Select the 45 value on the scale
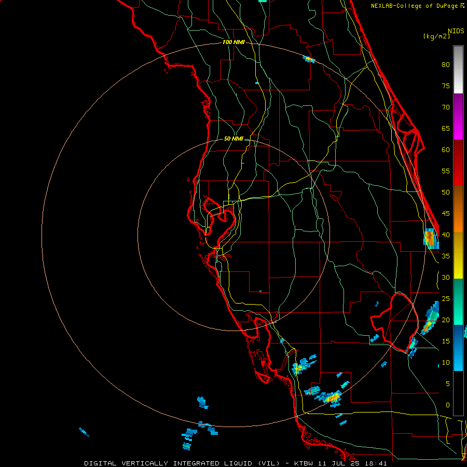The width and height of the screenshot is (467, 467). click(446, 214)
